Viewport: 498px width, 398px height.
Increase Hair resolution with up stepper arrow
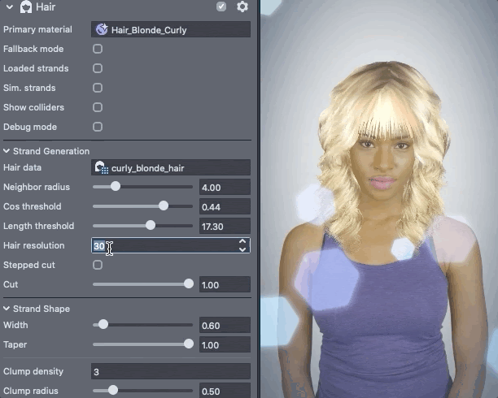[242, 241]
